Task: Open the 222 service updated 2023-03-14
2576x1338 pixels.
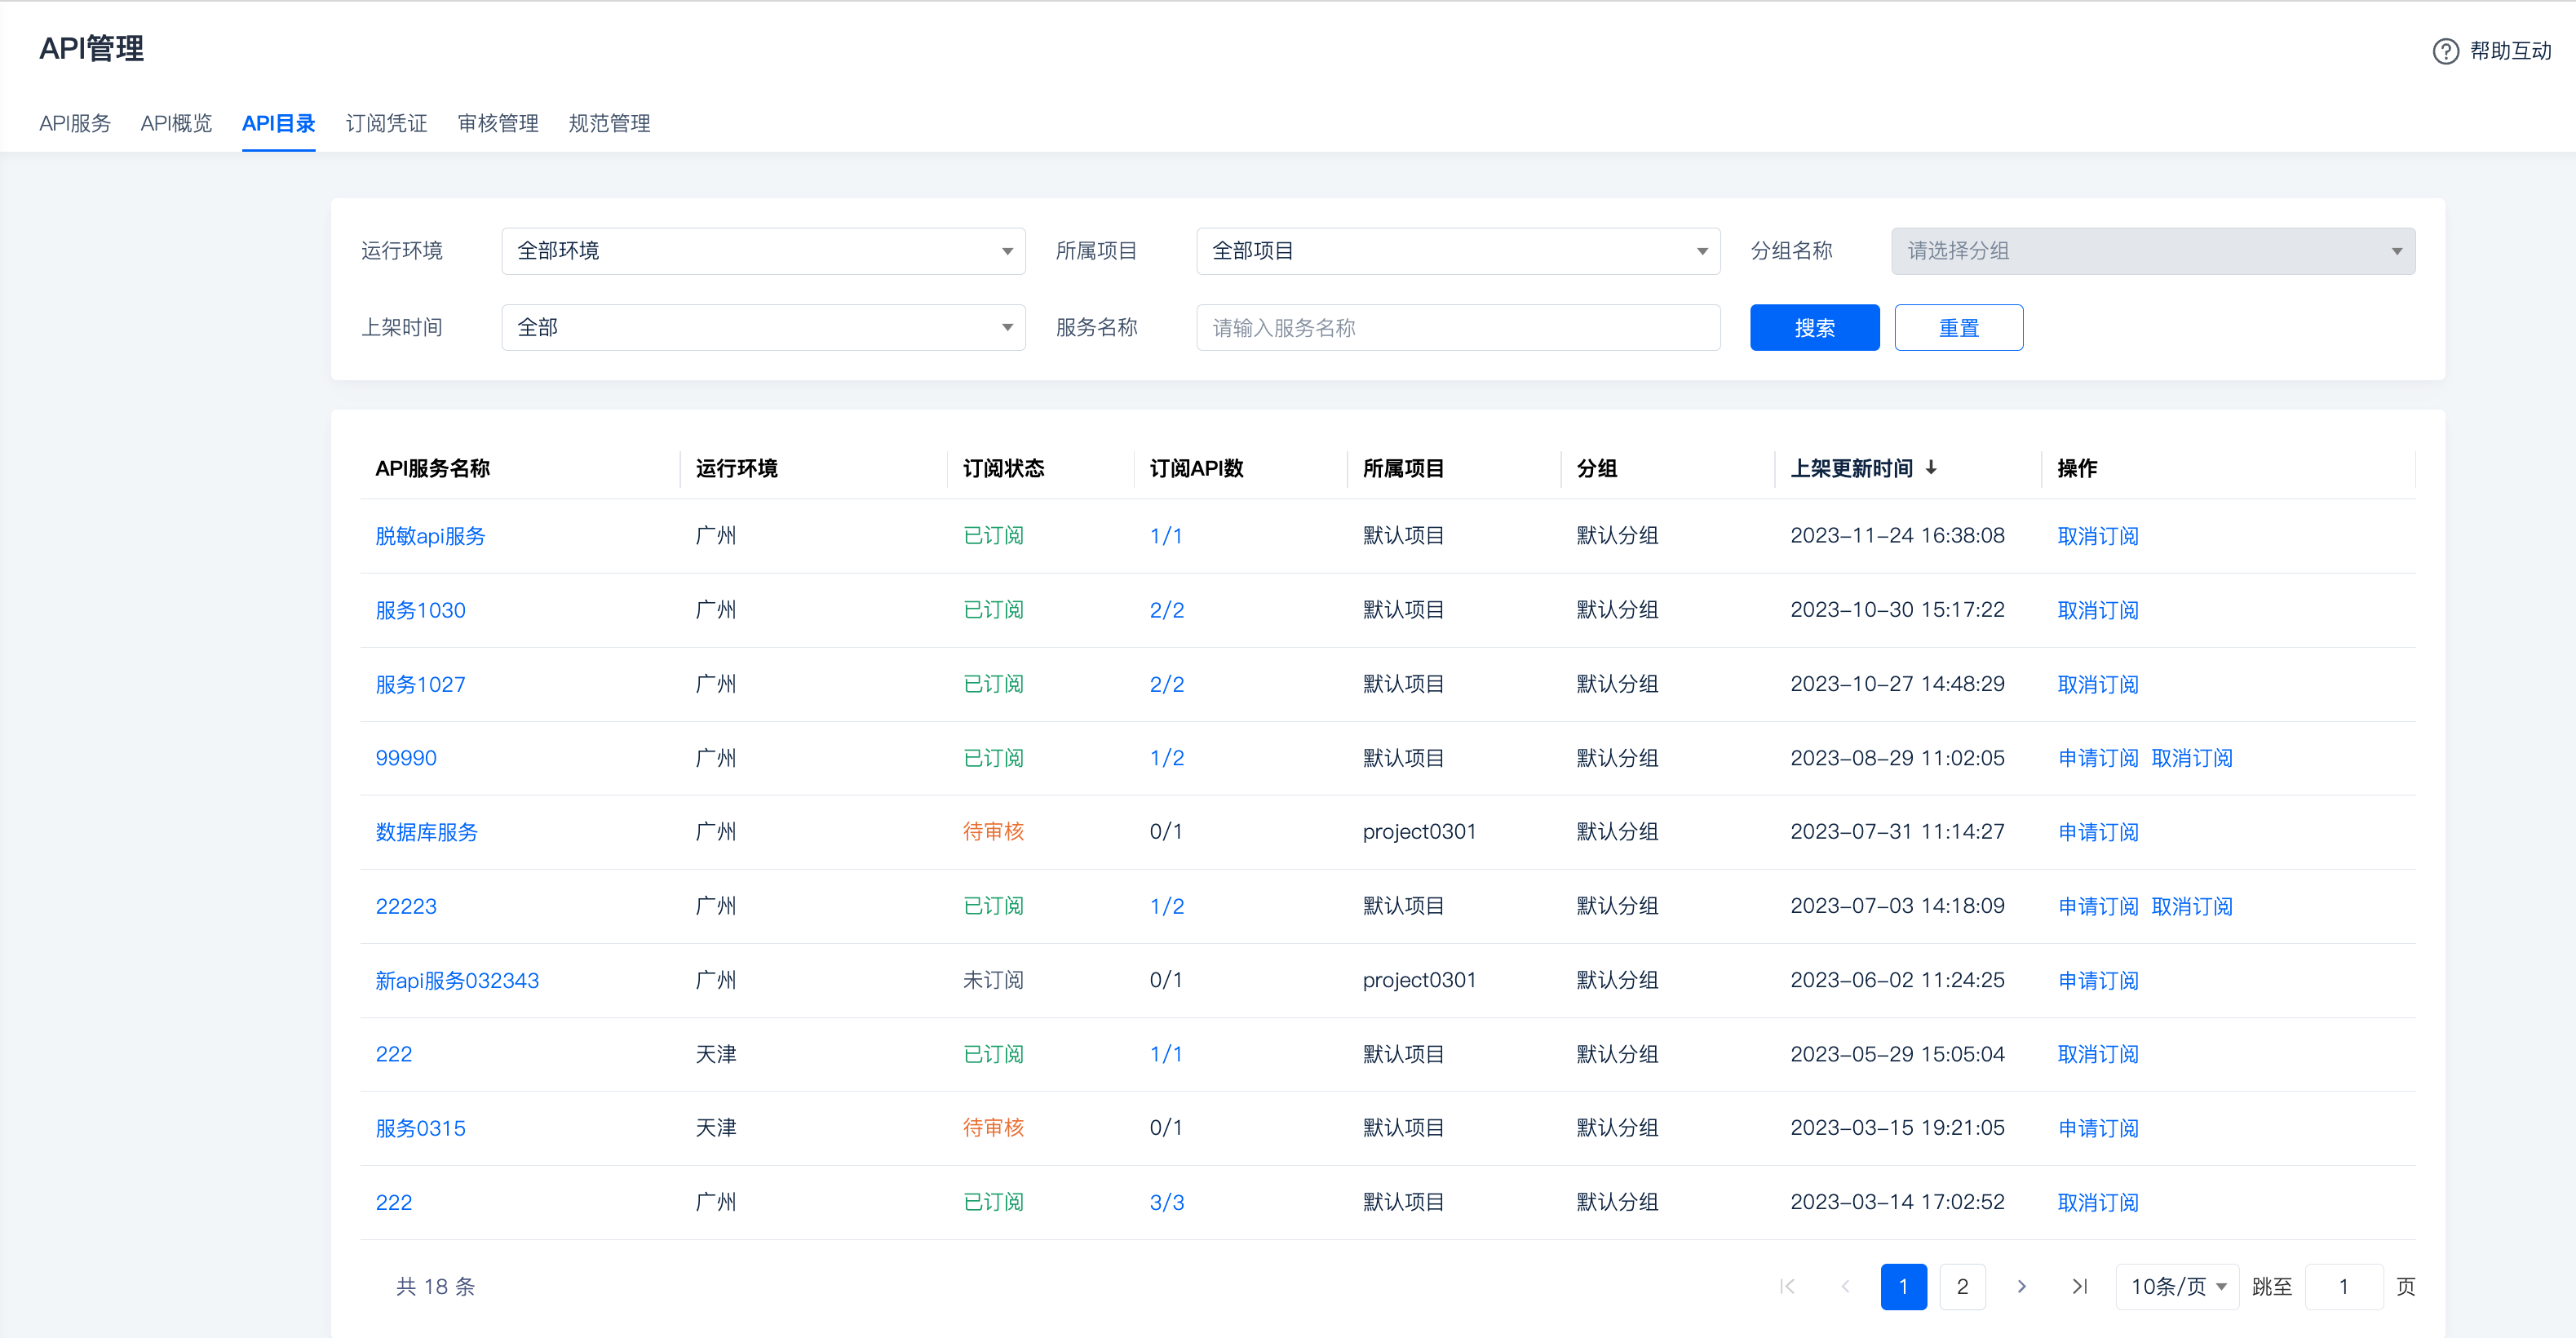Action: [x=394, y=1202]
